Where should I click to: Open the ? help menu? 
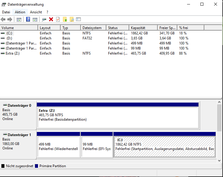pyautogui.click(x=47, y=12)
